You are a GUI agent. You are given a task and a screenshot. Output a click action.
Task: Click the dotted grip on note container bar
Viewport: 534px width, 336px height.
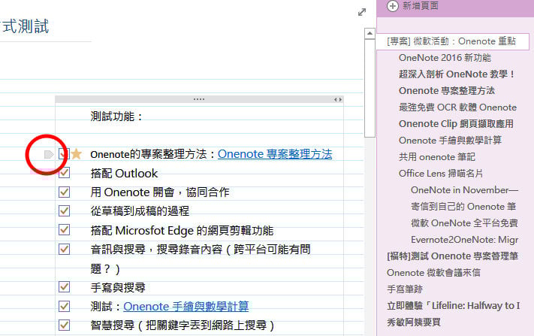click(199, 99)
